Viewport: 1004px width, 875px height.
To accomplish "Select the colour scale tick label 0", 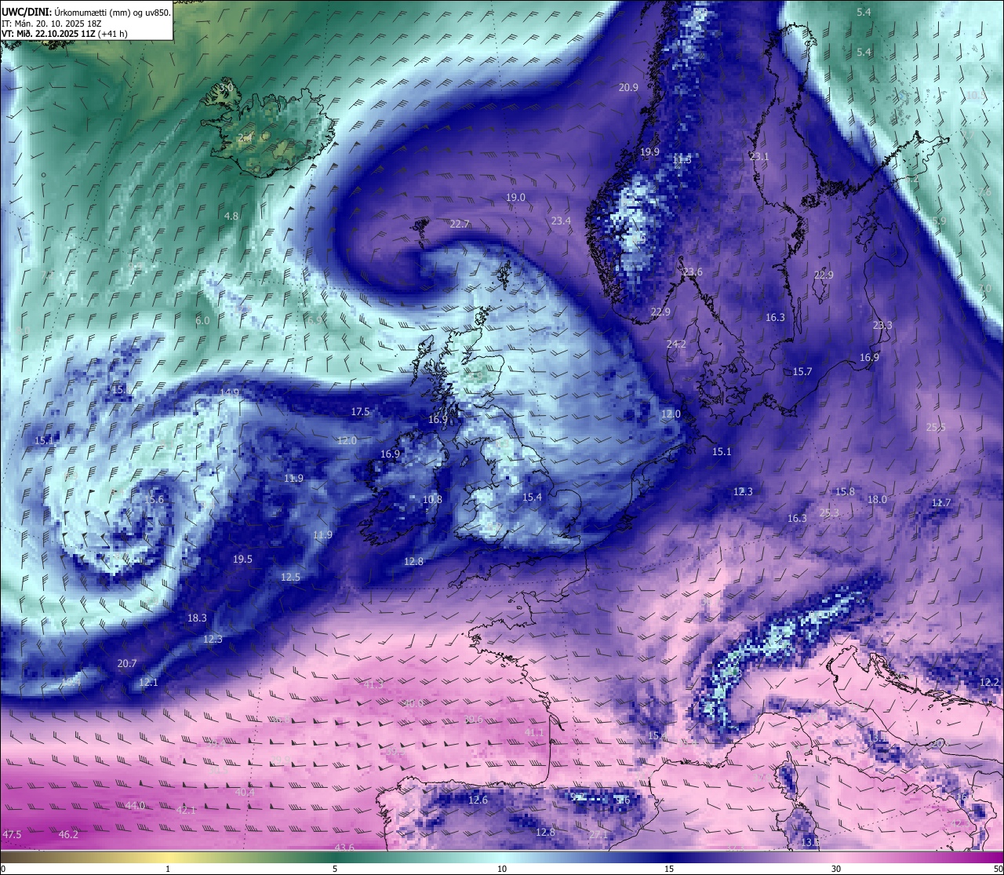I will 3,869.
